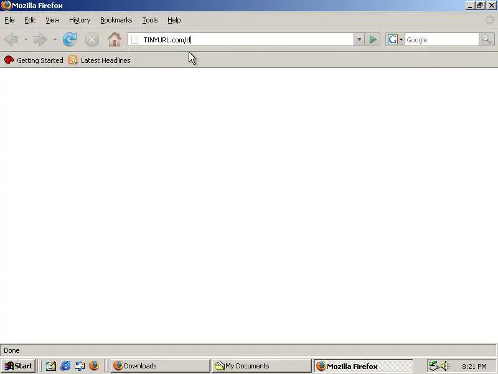Click the Stop loading button
This screenshot has width=498, height=374.
92,40
